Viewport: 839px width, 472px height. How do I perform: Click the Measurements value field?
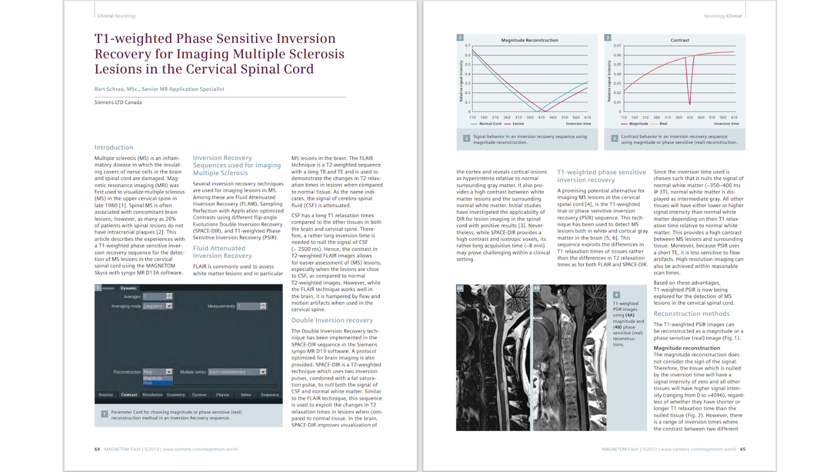tap(248, 306)
